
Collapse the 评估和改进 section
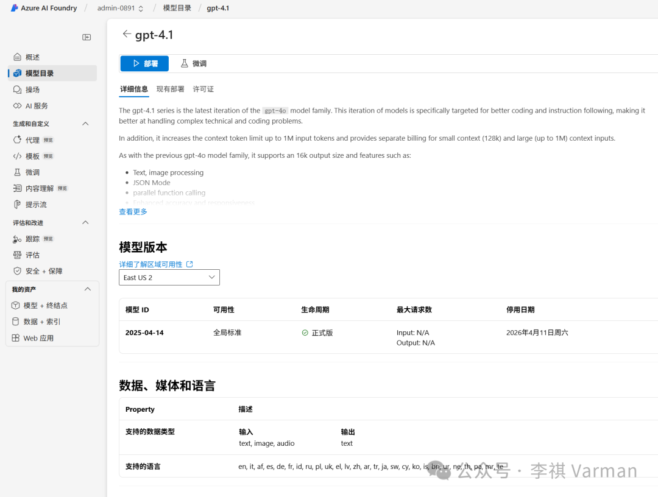pos(86,223)
